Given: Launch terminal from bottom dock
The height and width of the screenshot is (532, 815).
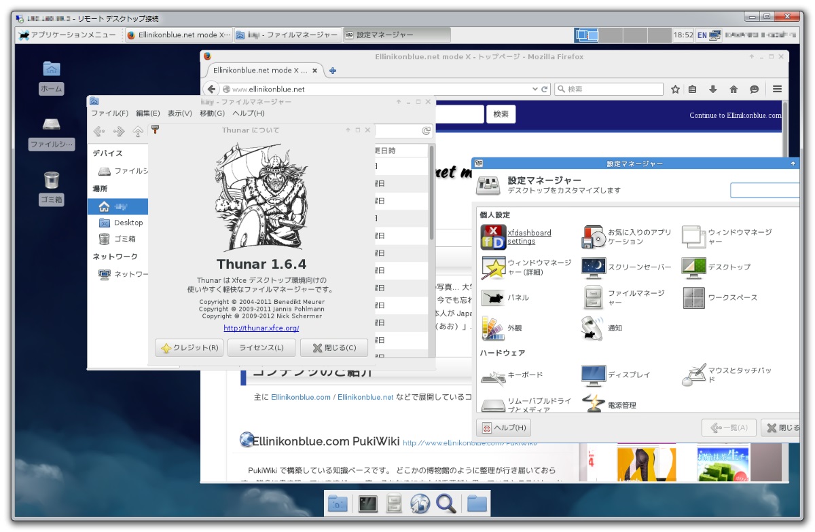Looking at the screenshot, I should [367, 503].
